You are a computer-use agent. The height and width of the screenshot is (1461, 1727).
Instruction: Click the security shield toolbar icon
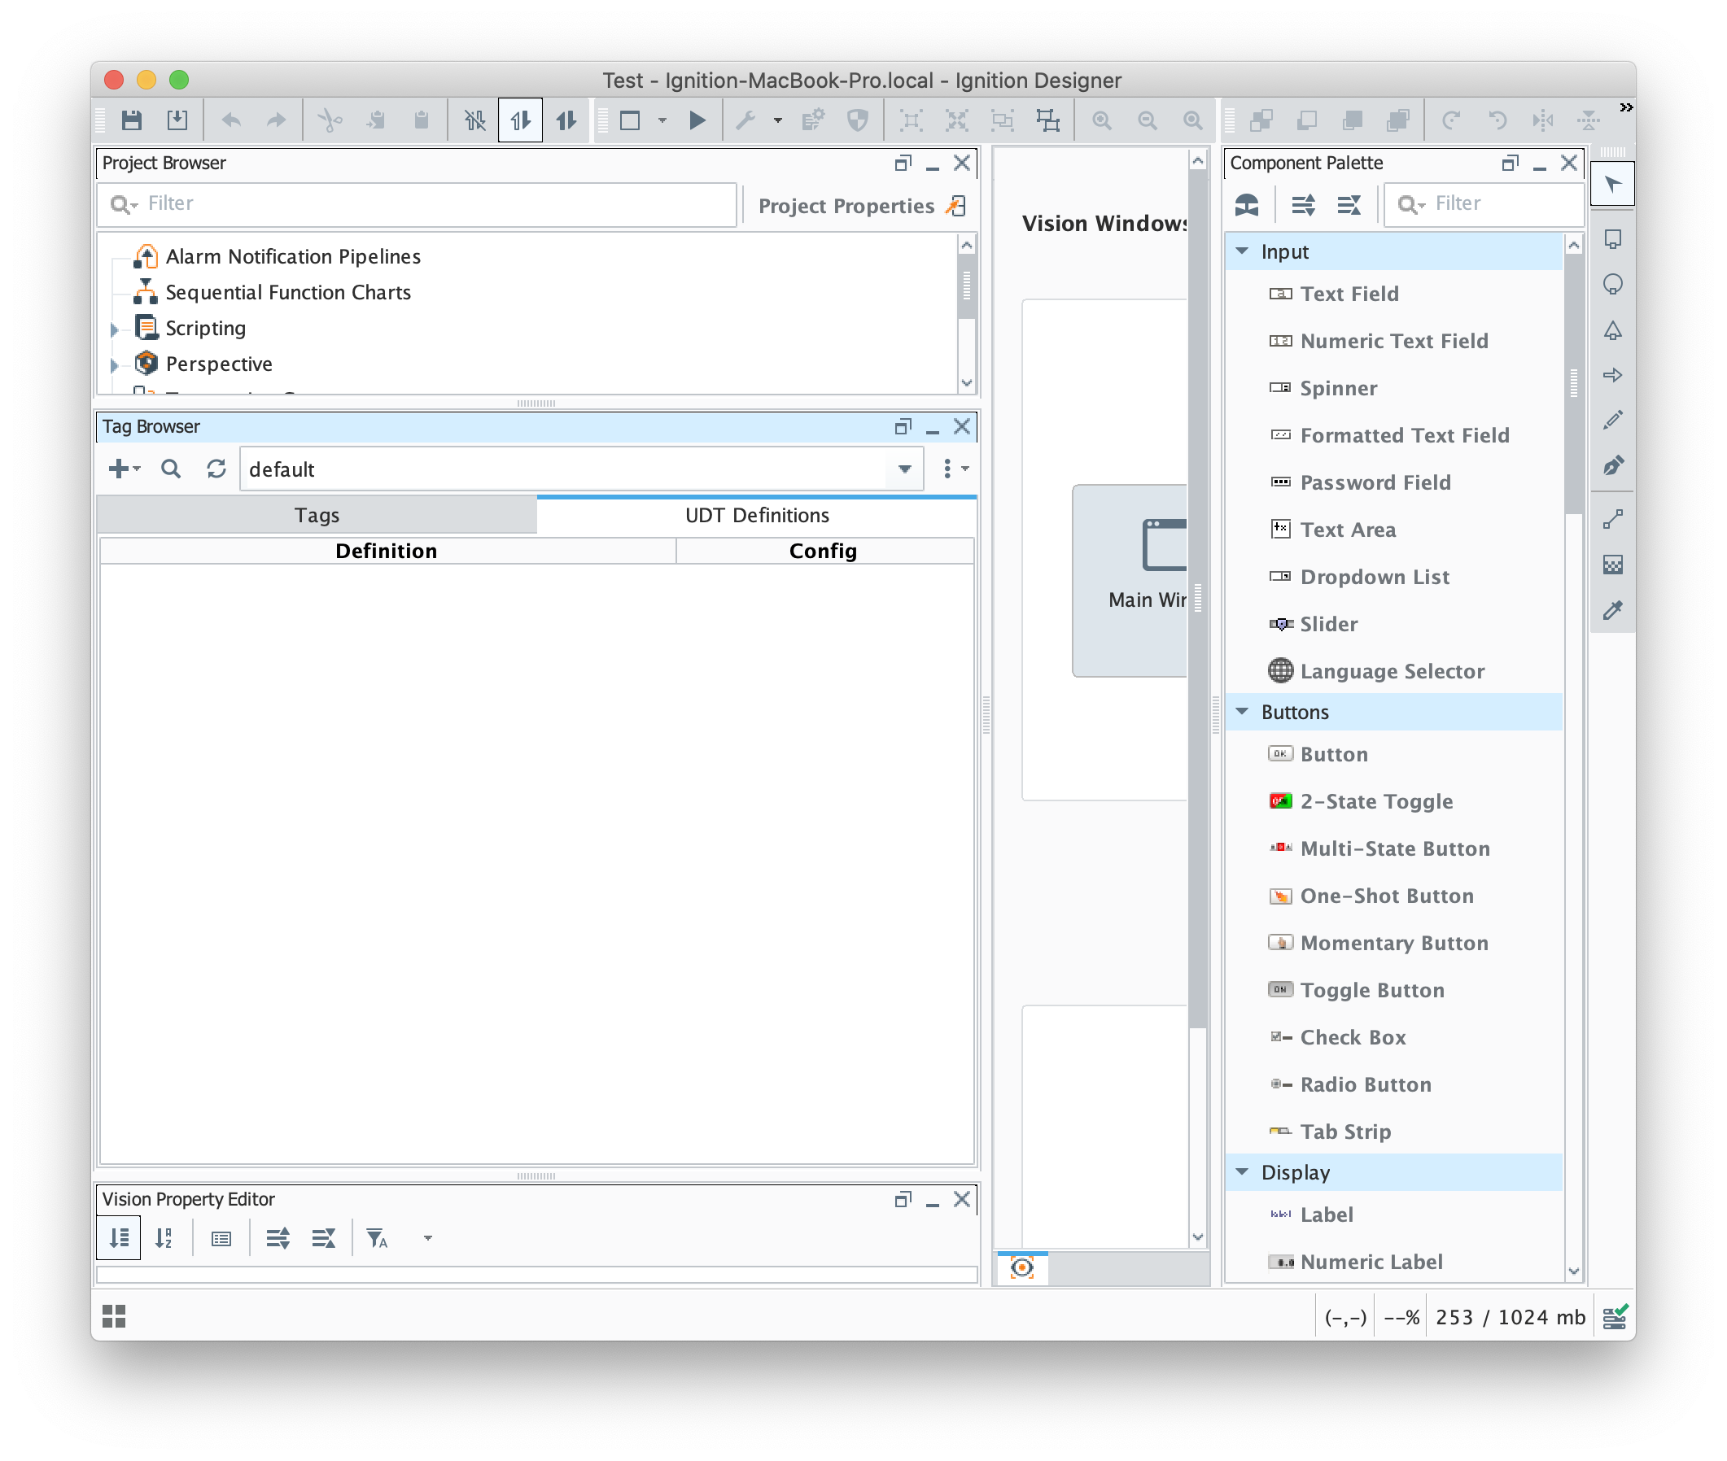[x=858, y=120]
